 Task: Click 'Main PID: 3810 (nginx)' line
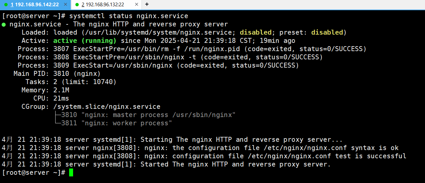pos(57,74)
